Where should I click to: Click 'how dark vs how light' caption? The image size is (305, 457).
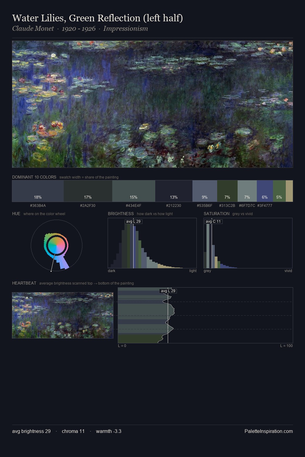coord(155,214)
